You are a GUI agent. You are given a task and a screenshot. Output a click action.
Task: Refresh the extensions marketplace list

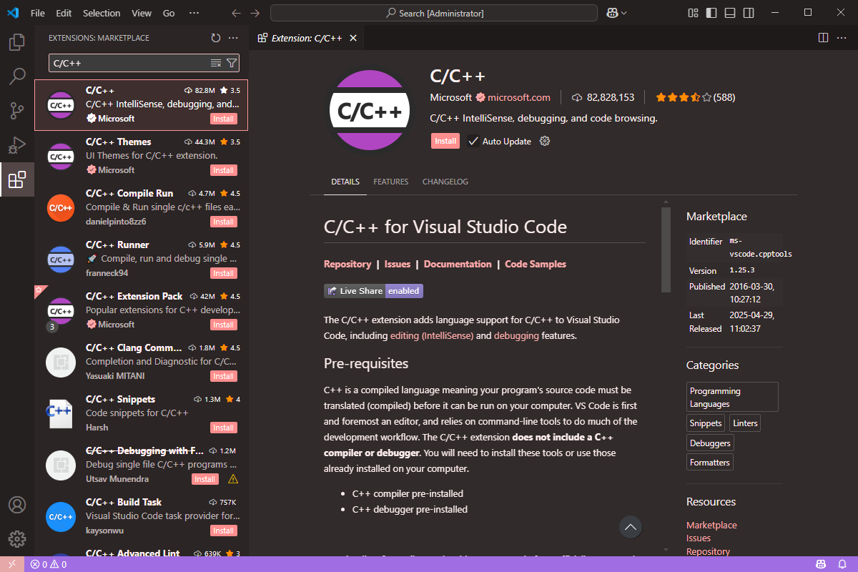pyautogui.click(x=216, y=38)
